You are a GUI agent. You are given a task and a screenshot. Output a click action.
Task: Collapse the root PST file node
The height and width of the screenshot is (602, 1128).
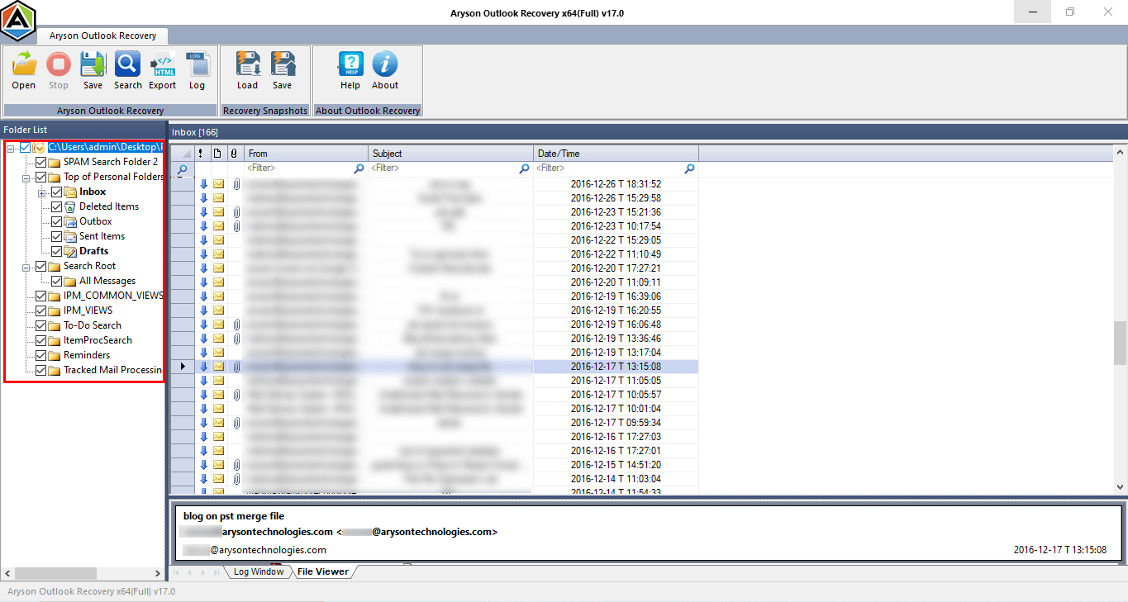11,147
